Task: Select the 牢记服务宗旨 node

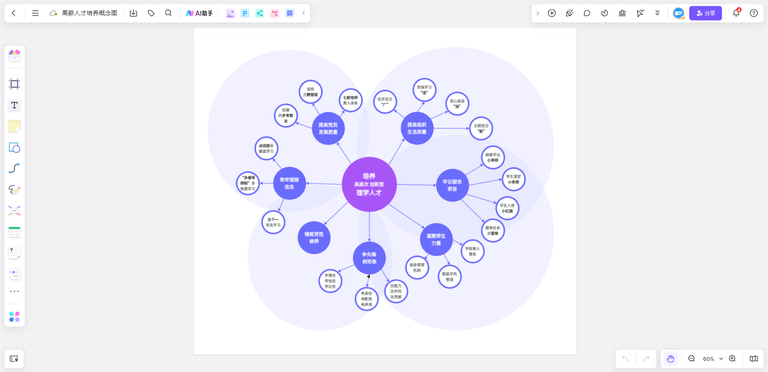Action: pos(452,185)
